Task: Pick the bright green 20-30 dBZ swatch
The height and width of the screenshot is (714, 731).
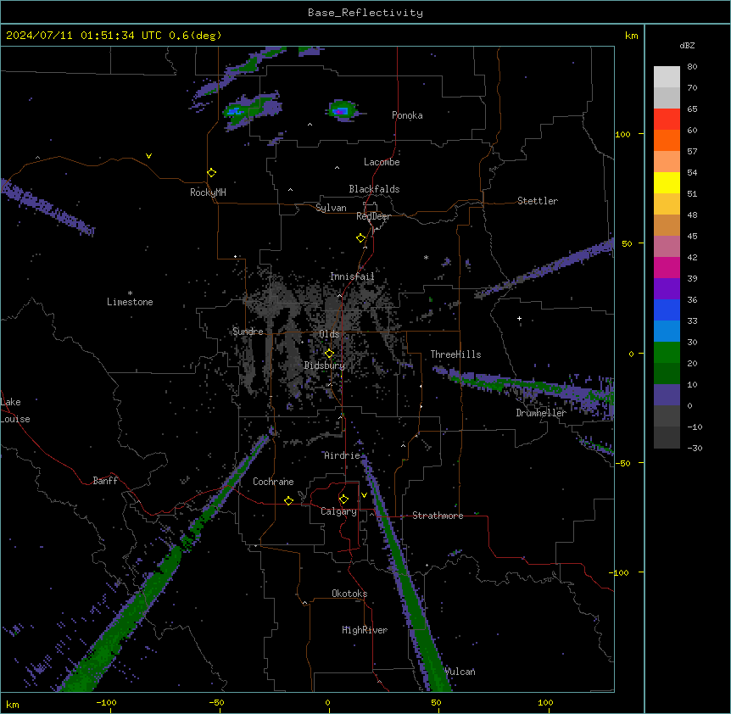Action: pyautogui.click(x=667, y=353)
